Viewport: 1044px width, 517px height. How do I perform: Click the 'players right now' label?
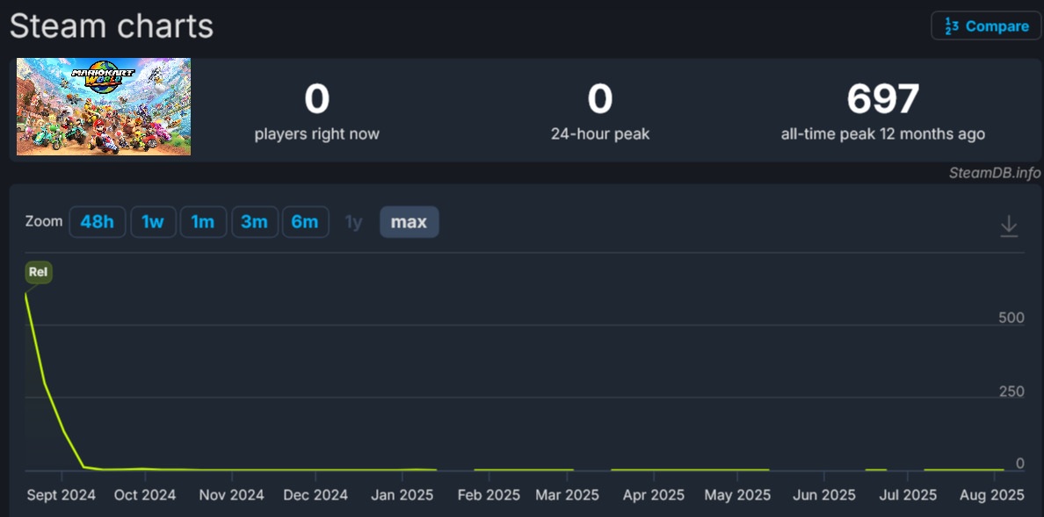[317, 133]
